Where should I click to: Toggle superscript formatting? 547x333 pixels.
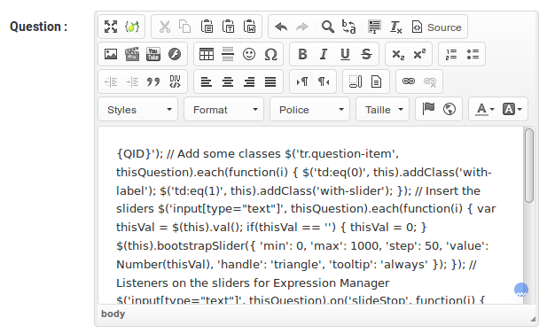point(419,54)
